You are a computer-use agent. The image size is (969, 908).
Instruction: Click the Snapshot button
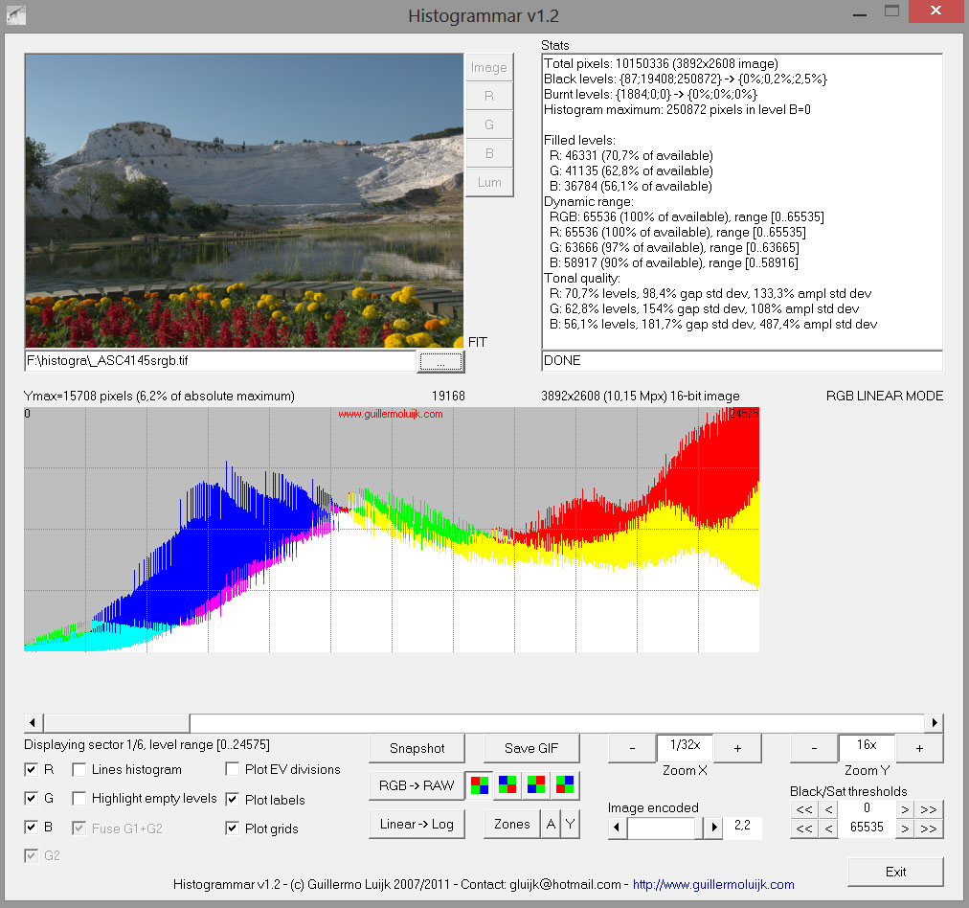point(417,749)
